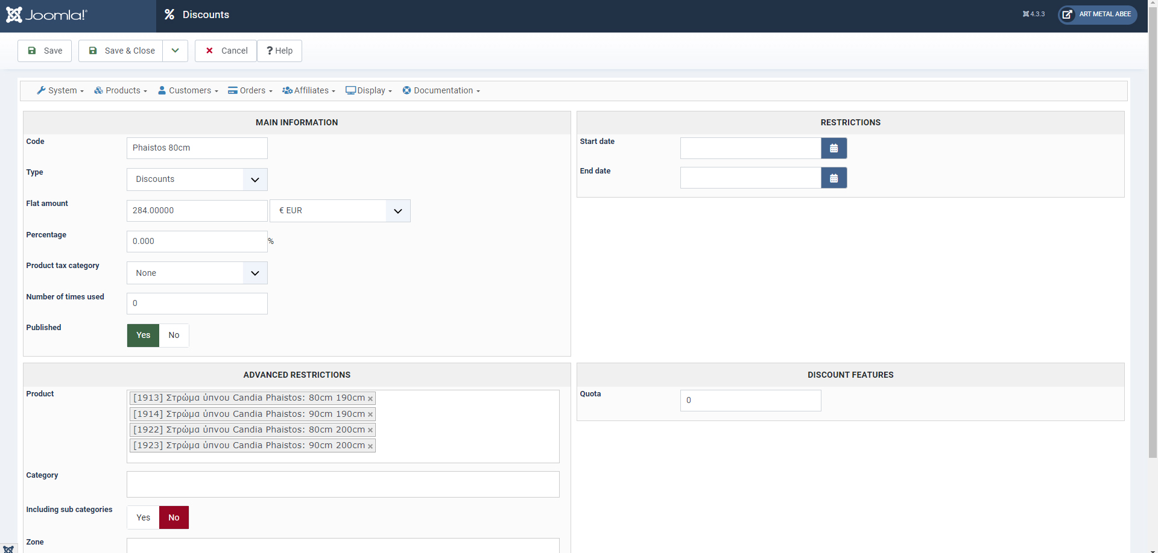This screenshot has width=1158, height=553.
Task: Click the Save button
Action: tap(45, 51)
